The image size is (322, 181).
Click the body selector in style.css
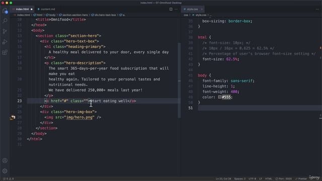(202, 75)
